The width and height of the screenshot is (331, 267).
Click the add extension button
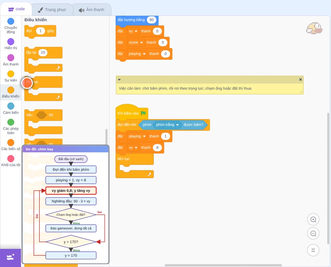point(11,257)
